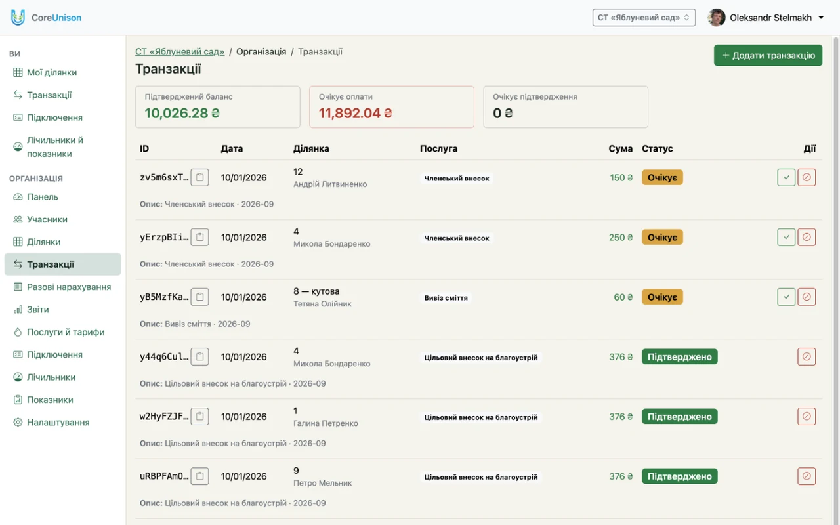Click the Сума column header
Image resolution: width=840 pixels, height=525 pixels.
point(620,148)
